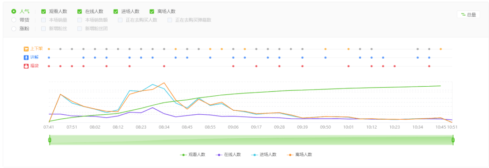Viewport: 489px width, 168px height.
Task: Uncheck the 观看人数 checkbox
Action: click(x=43, y=11)
